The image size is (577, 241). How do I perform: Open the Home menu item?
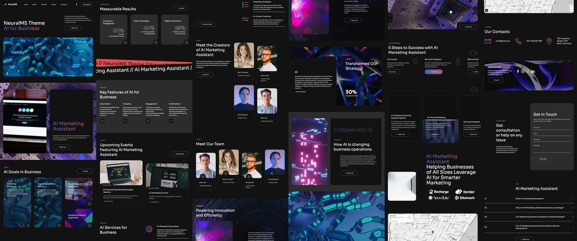click(x=26, y=4)
